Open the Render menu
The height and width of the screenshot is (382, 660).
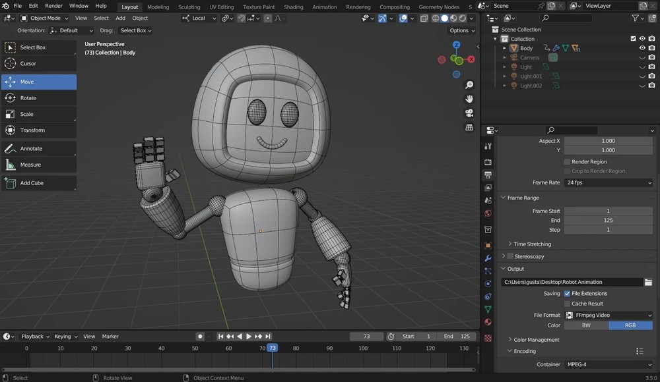click(x=53, y=5)
